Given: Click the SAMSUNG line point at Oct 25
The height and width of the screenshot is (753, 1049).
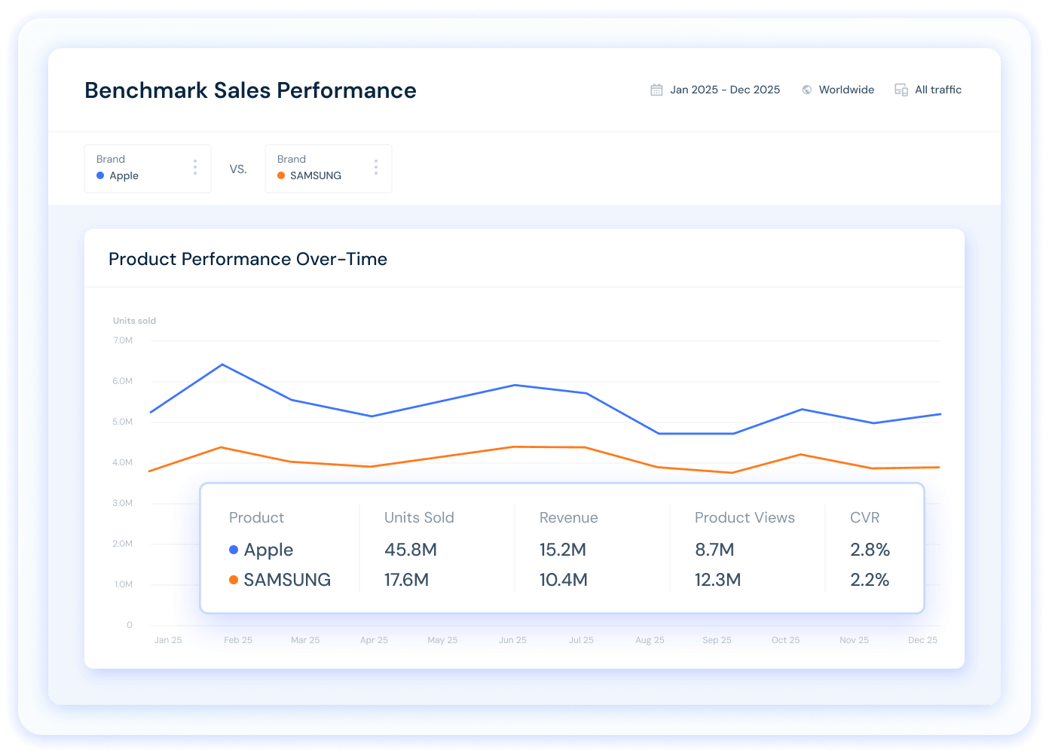Looking at the screenshot, I should (802, 455).
